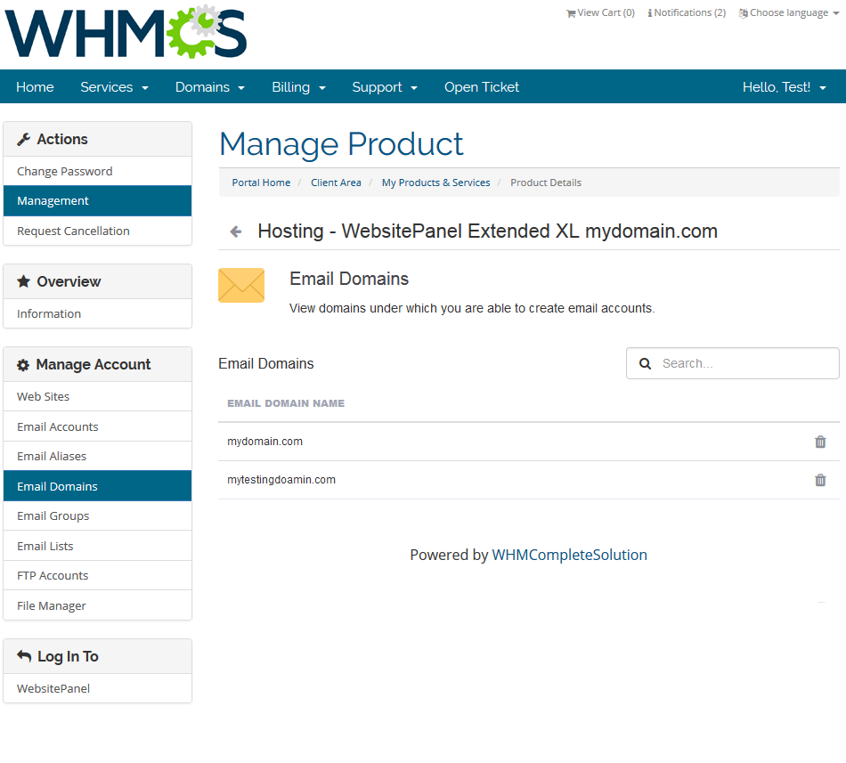
Task: Open FTP Accounts in the sidebar
Action: point(97,576)
